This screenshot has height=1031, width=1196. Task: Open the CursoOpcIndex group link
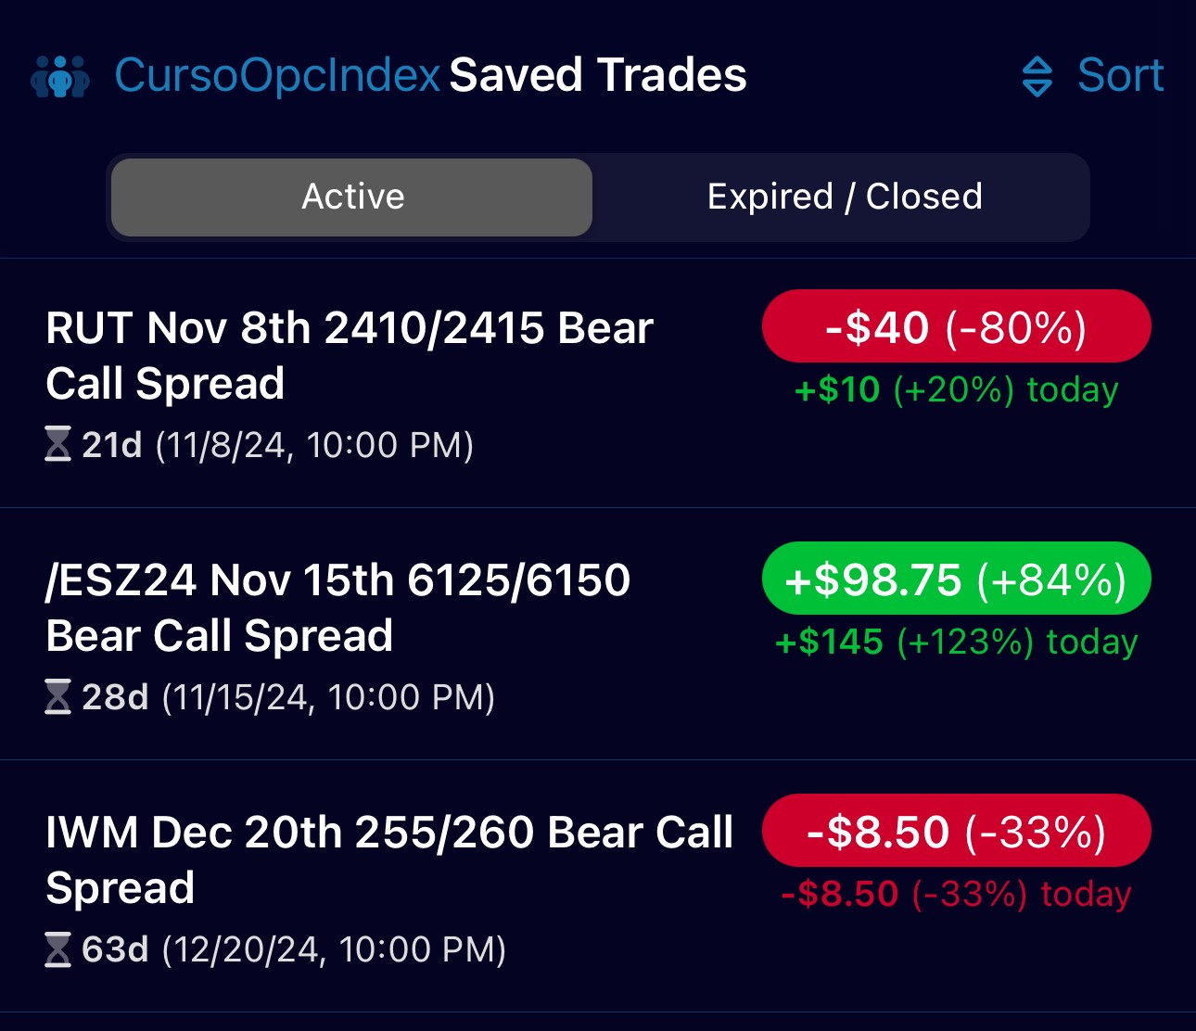(276, 76)
